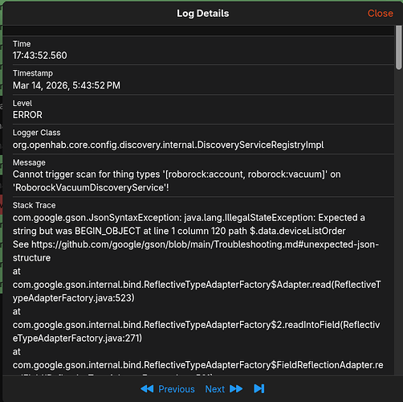This screenshot has width=403, height=402.
Task: Close the Log Details dialog
Action: click(381, 14)
